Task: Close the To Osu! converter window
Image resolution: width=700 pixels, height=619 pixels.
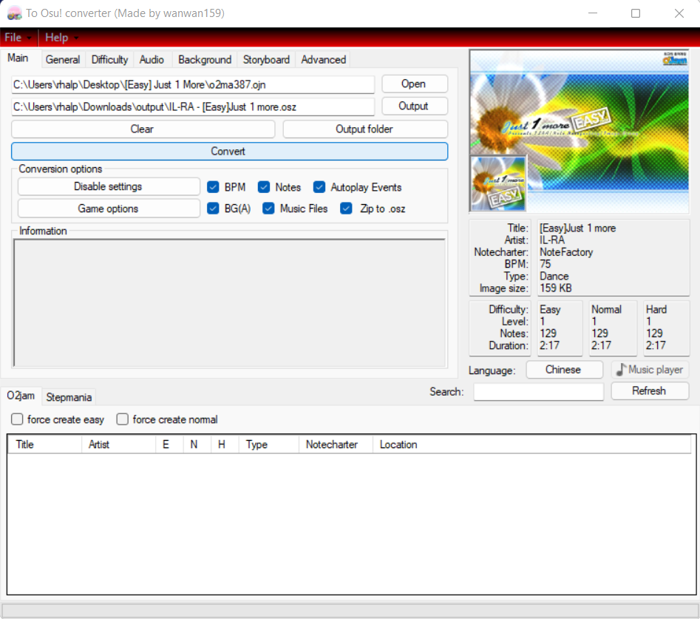Action: pyautogui.click(x=679, y=13)
